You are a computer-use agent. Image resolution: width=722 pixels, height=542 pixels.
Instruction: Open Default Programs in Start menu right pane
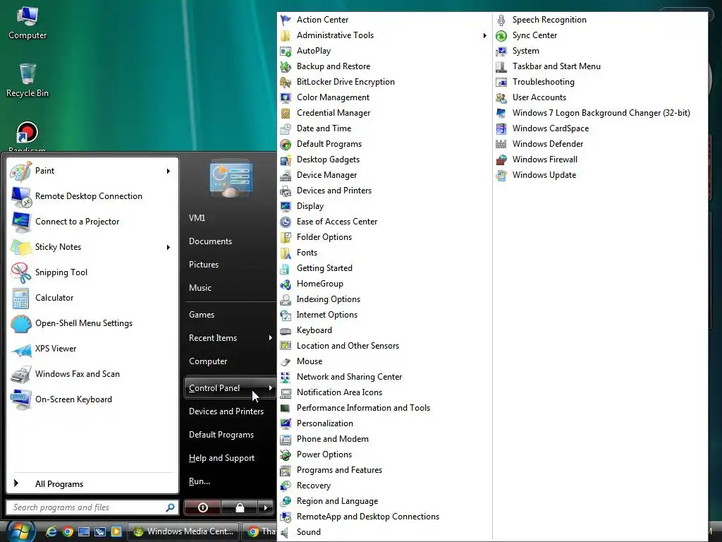pyautogui.click(x=221, y=435)
